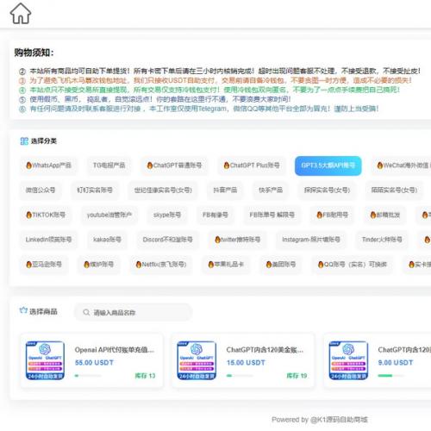Open the ChatGPT Plus账号 category
431x431 pixels.
point(252,166)
